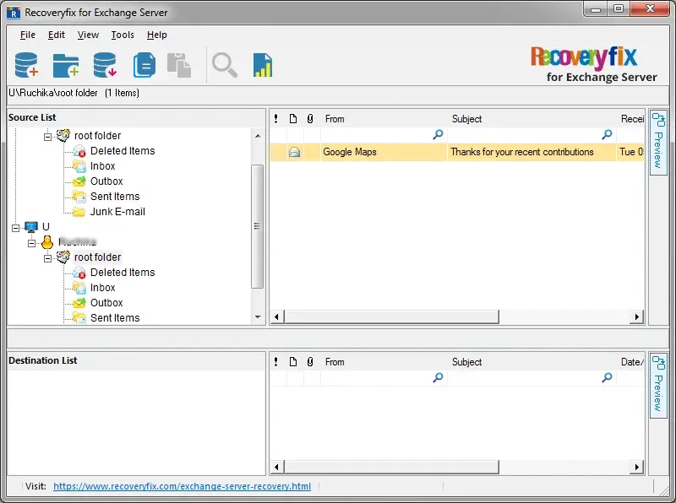This screenshot has height=503, width=676.
Task: Click the add folder toolbar icon
Action: click(x=66, y=66)
